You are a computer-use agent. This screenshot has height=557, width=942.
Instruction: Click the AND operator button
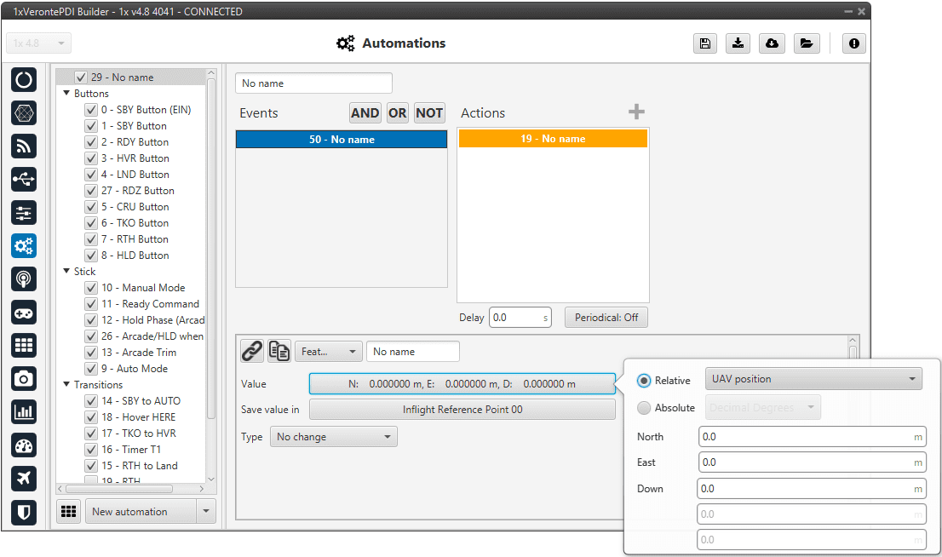coord(365,113)
